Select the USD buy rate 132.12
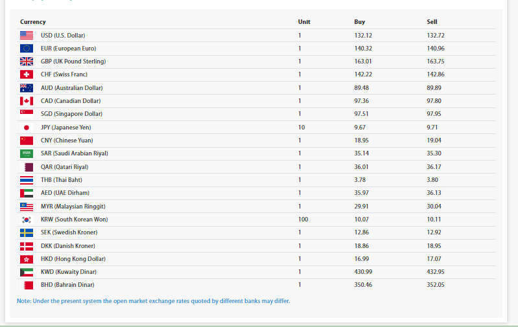The height and width of the screenshot is (327, 518). 363,35
